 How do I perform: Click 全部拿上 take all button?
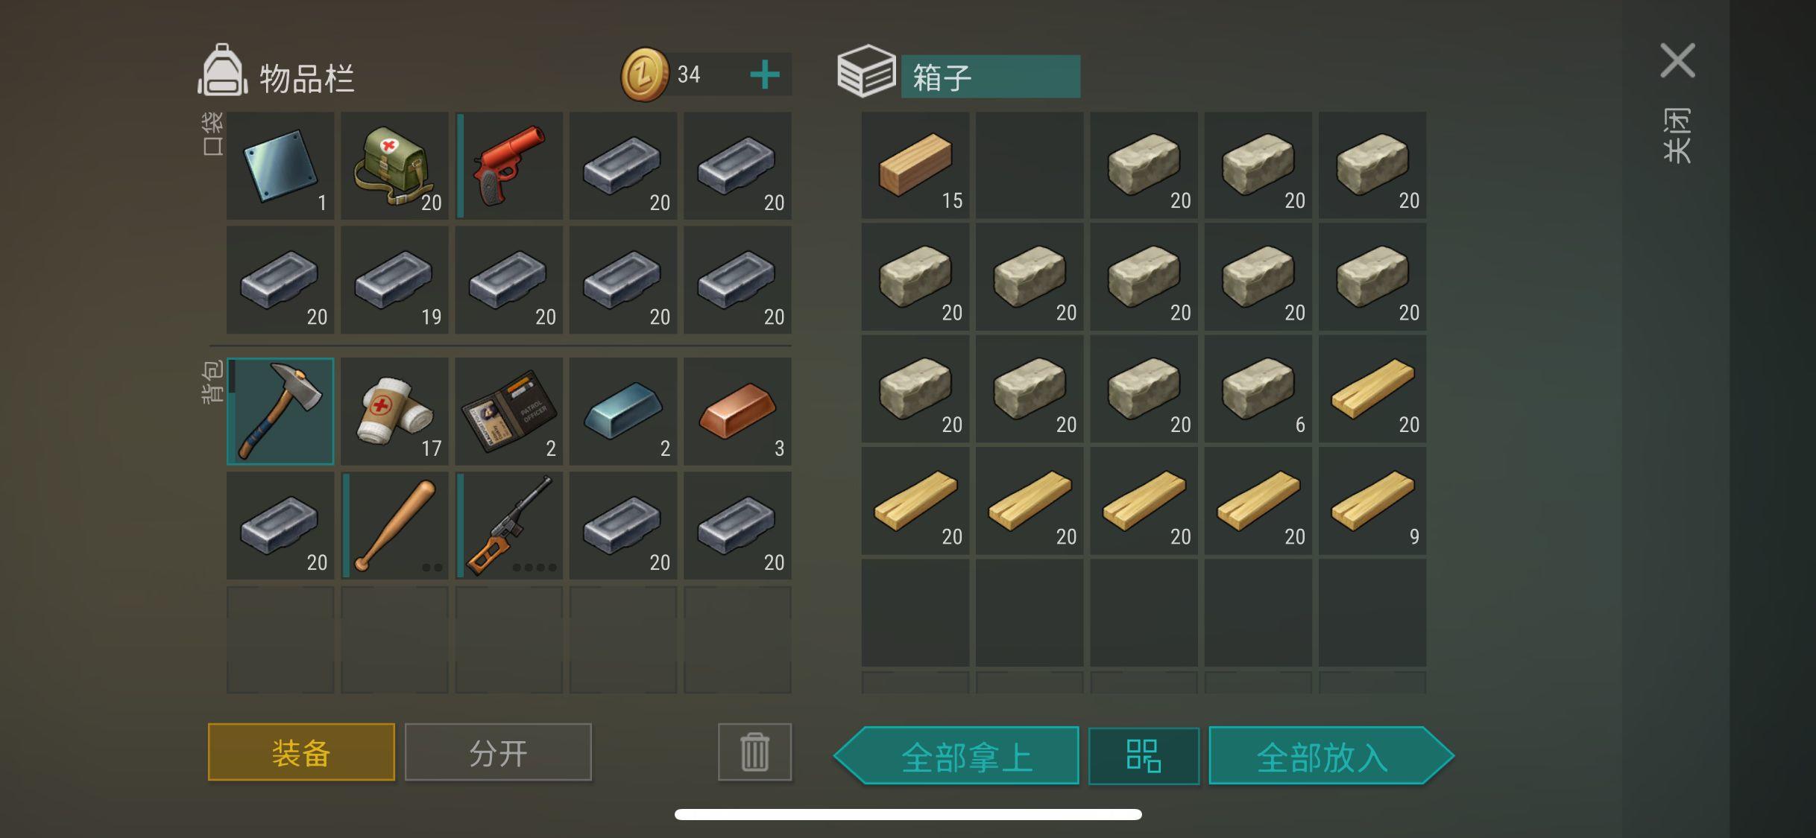[957, 756]
